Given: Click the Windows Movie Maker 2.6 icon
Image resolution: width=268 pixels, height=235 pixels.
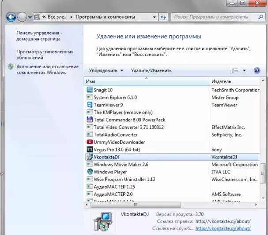Looking at the screenshot, I should coord(90,164).
